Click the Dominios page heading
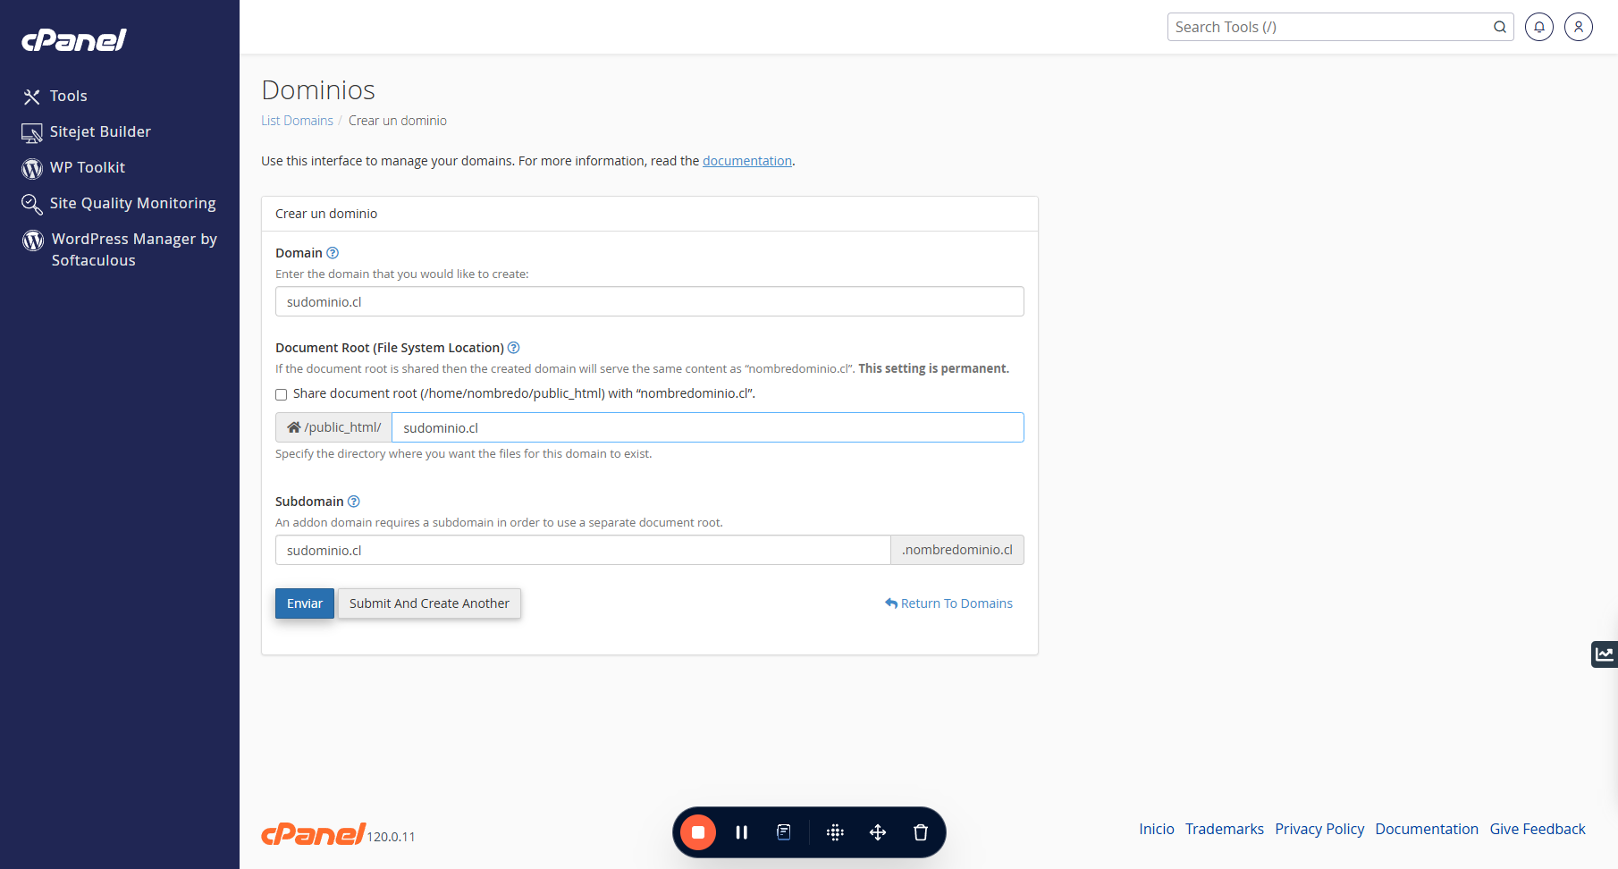The image size is (1618, 869). point(318,90)
